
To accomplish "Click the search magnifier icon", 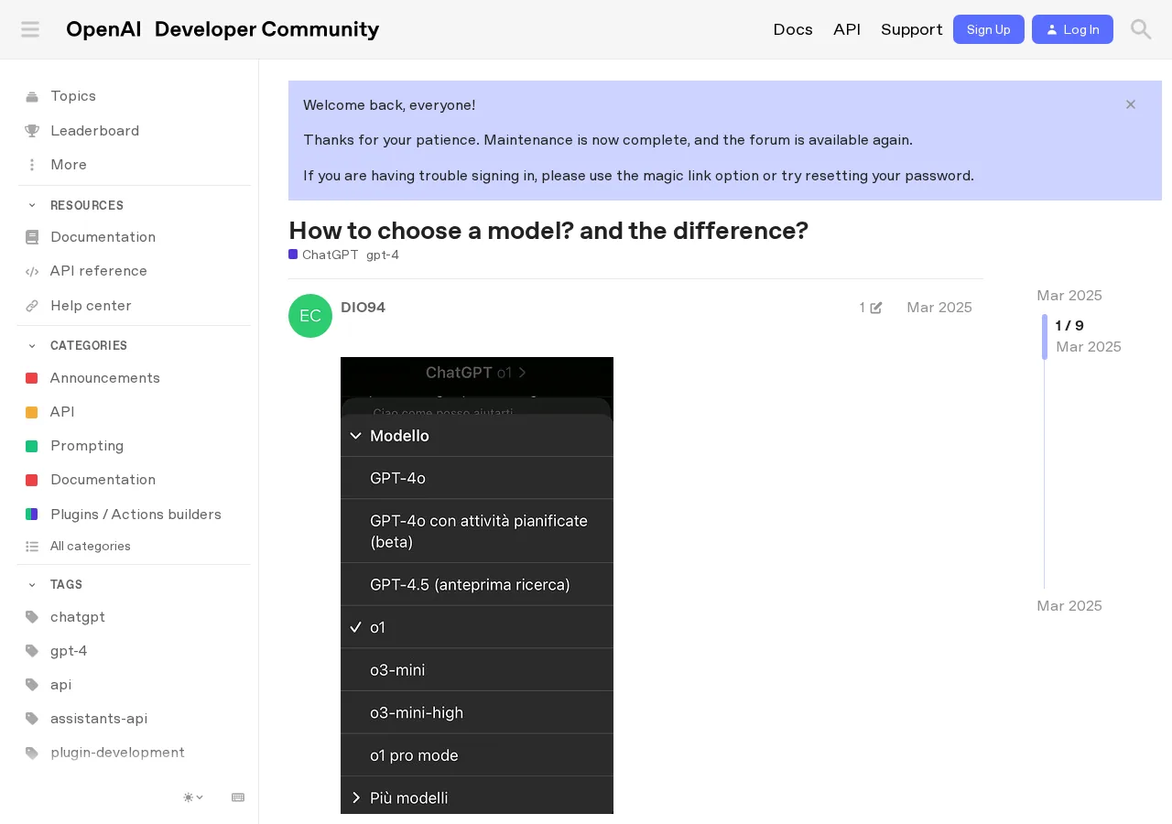I will (1141, 29).
